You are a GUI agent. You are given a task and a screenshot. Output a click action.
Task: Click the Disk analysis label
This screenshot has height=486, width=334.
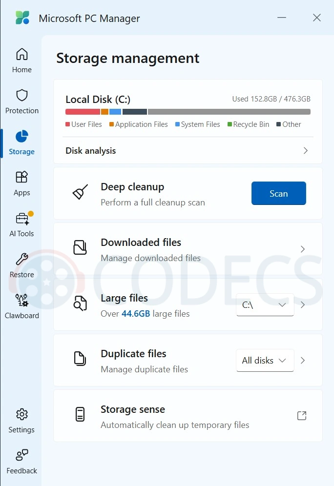[x=90, y=151]
